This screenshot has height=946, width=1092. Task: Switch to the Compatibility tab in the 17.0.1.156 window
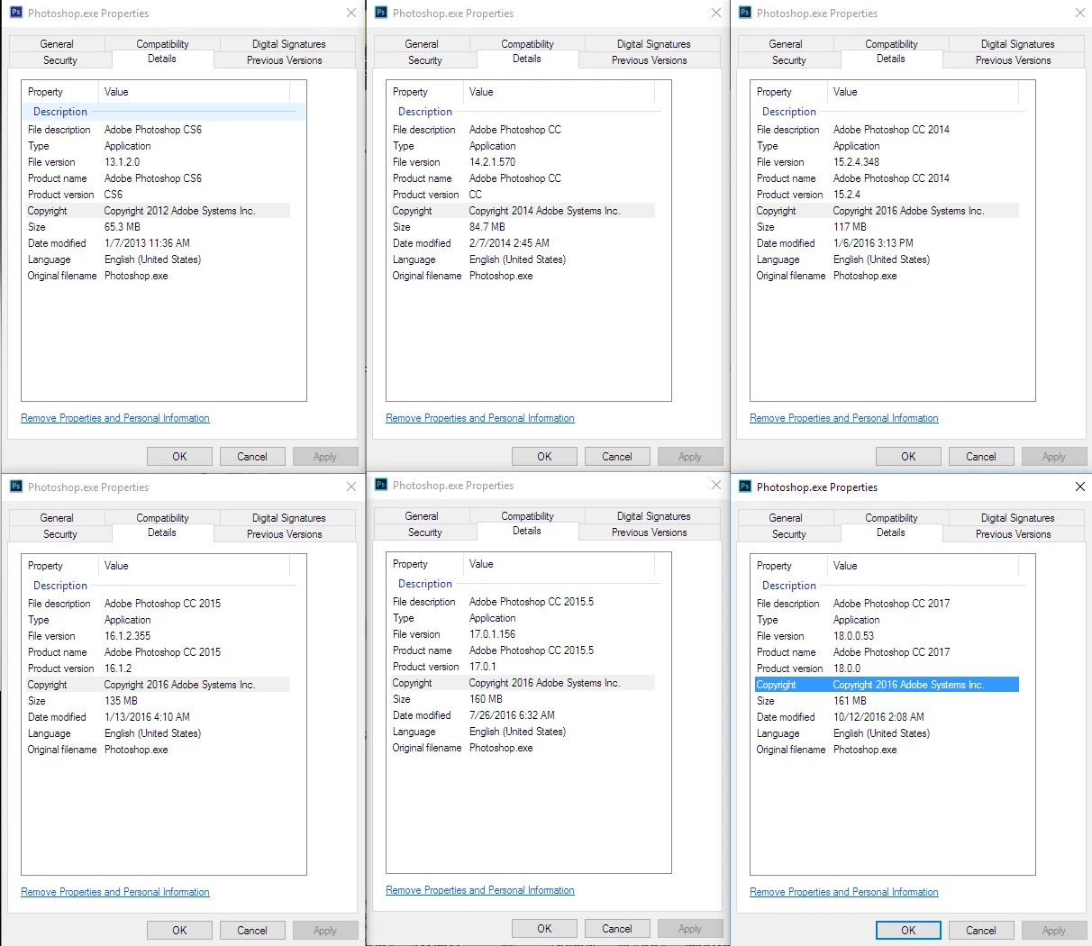pos(527,515)
